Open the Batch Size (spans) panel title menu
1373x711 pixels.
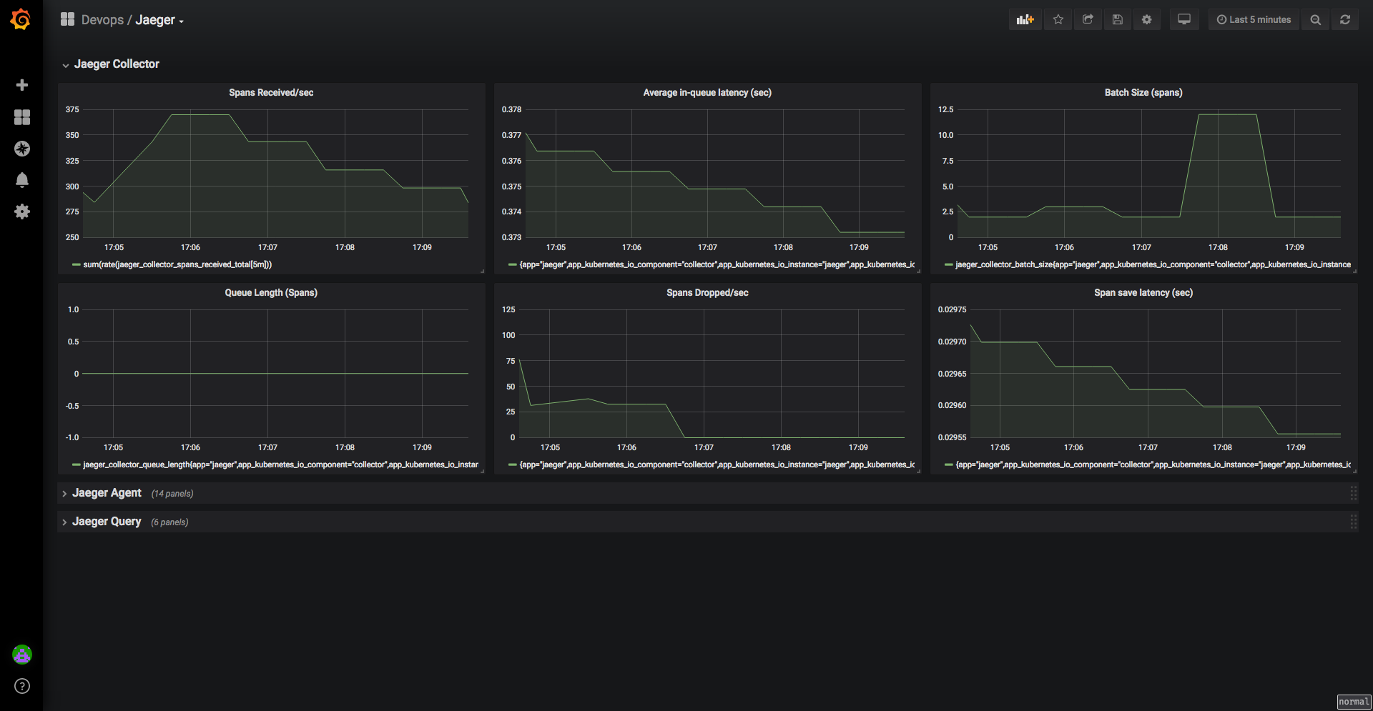click(x=1143, y=93)
